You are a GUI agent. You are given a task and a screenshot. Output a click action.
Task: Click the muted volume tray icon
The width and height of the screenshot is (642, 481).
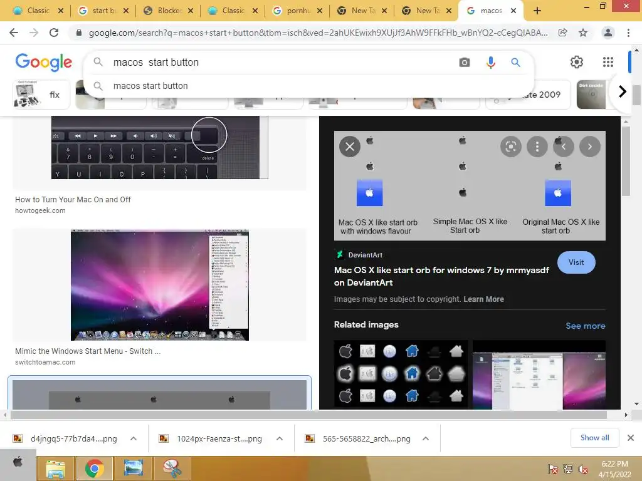582,469
